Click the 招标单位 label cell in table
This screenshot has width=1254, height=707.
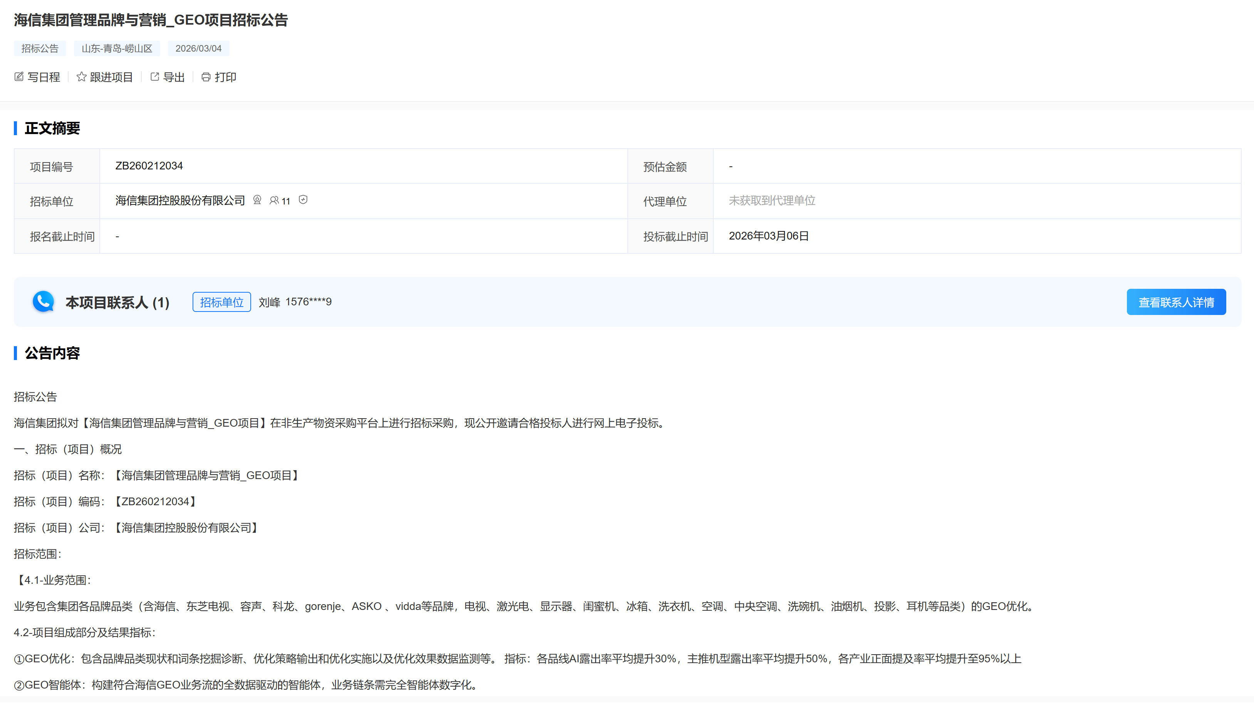[57, 201]
